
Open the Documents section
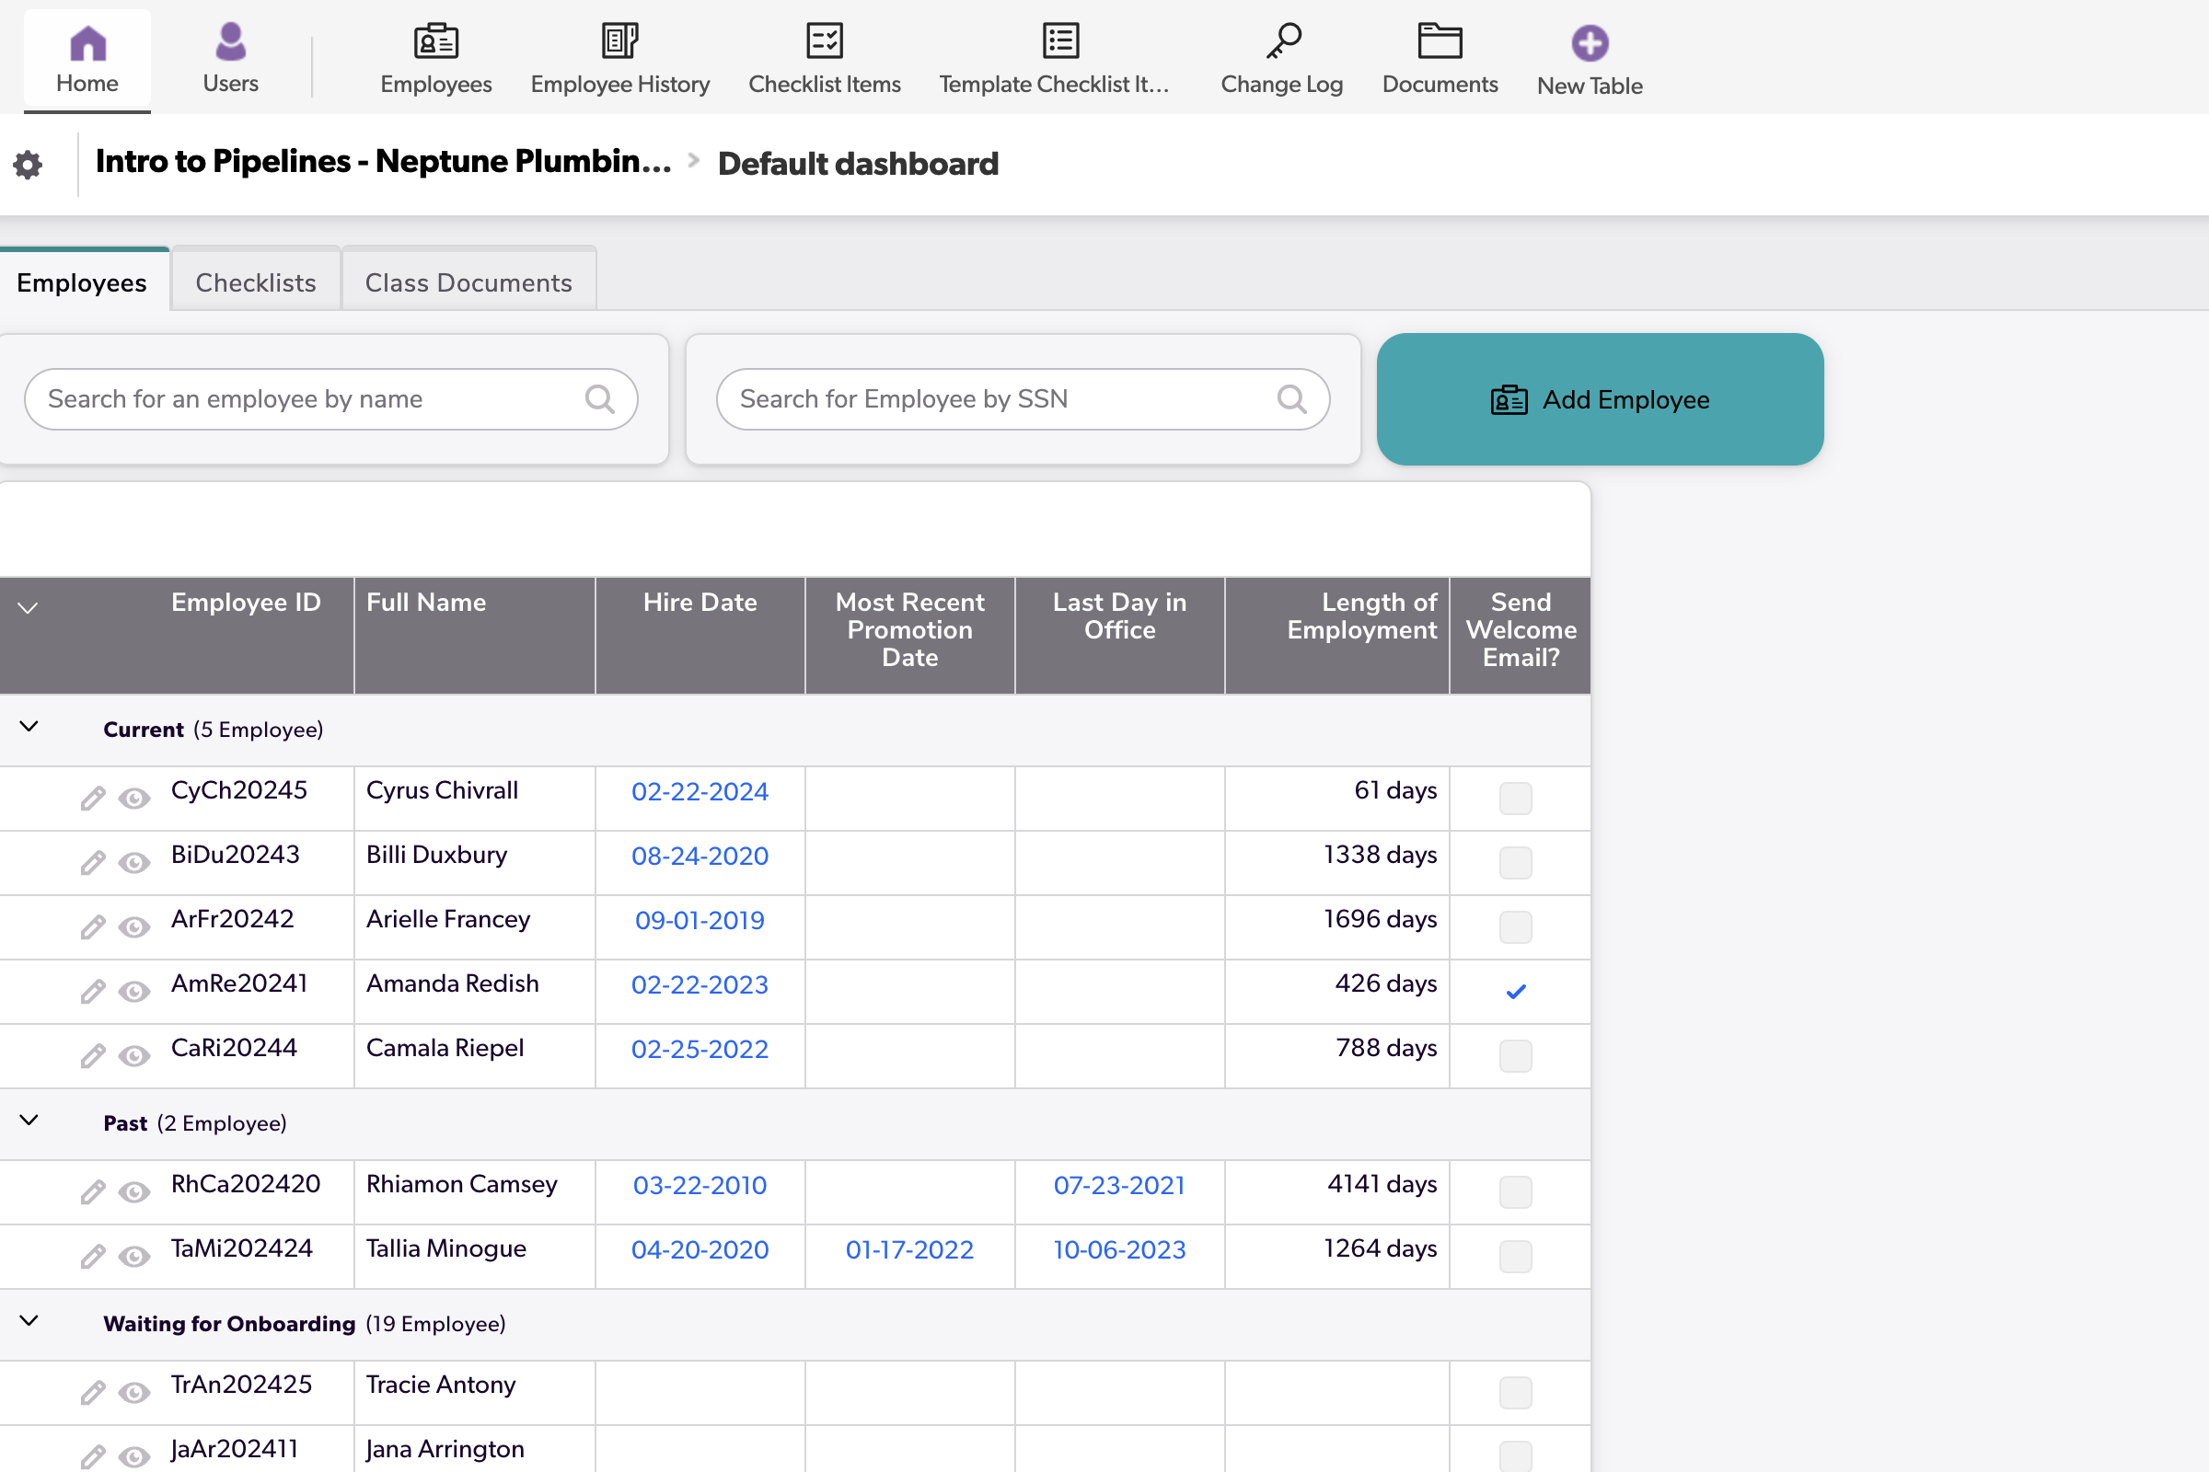point(1439,56)
